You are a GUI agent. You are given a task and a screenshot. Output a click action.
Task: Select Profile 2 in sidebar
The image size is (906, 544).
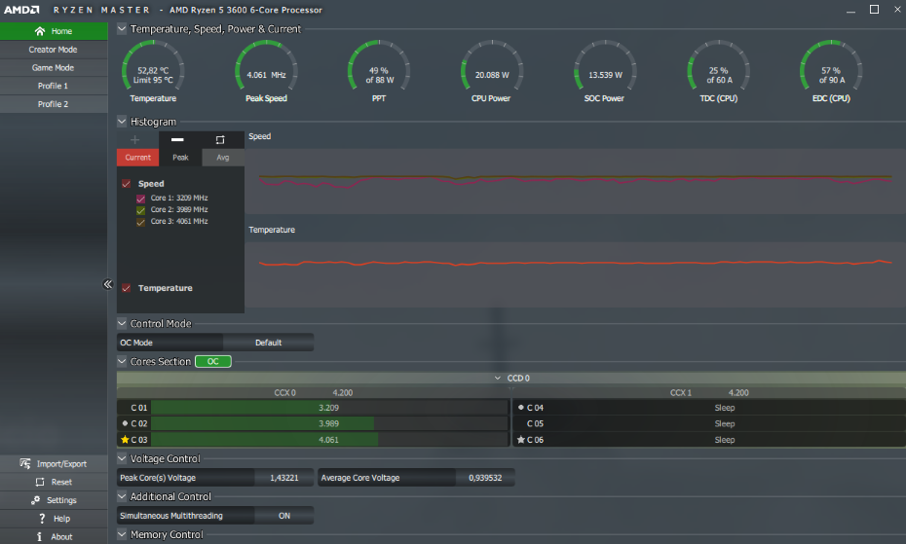tap(54, 104)
